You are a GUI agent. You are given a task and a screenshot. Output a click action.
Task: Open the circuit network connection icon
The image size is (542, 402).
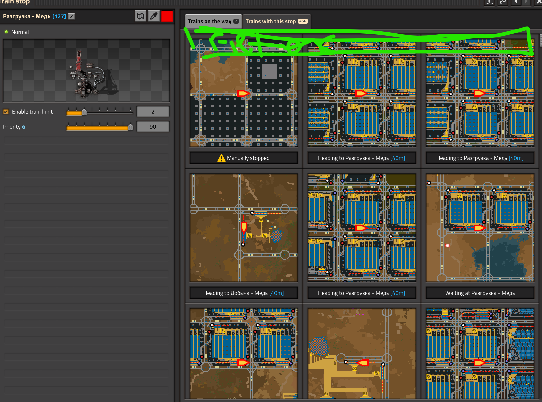pos(489,2)
